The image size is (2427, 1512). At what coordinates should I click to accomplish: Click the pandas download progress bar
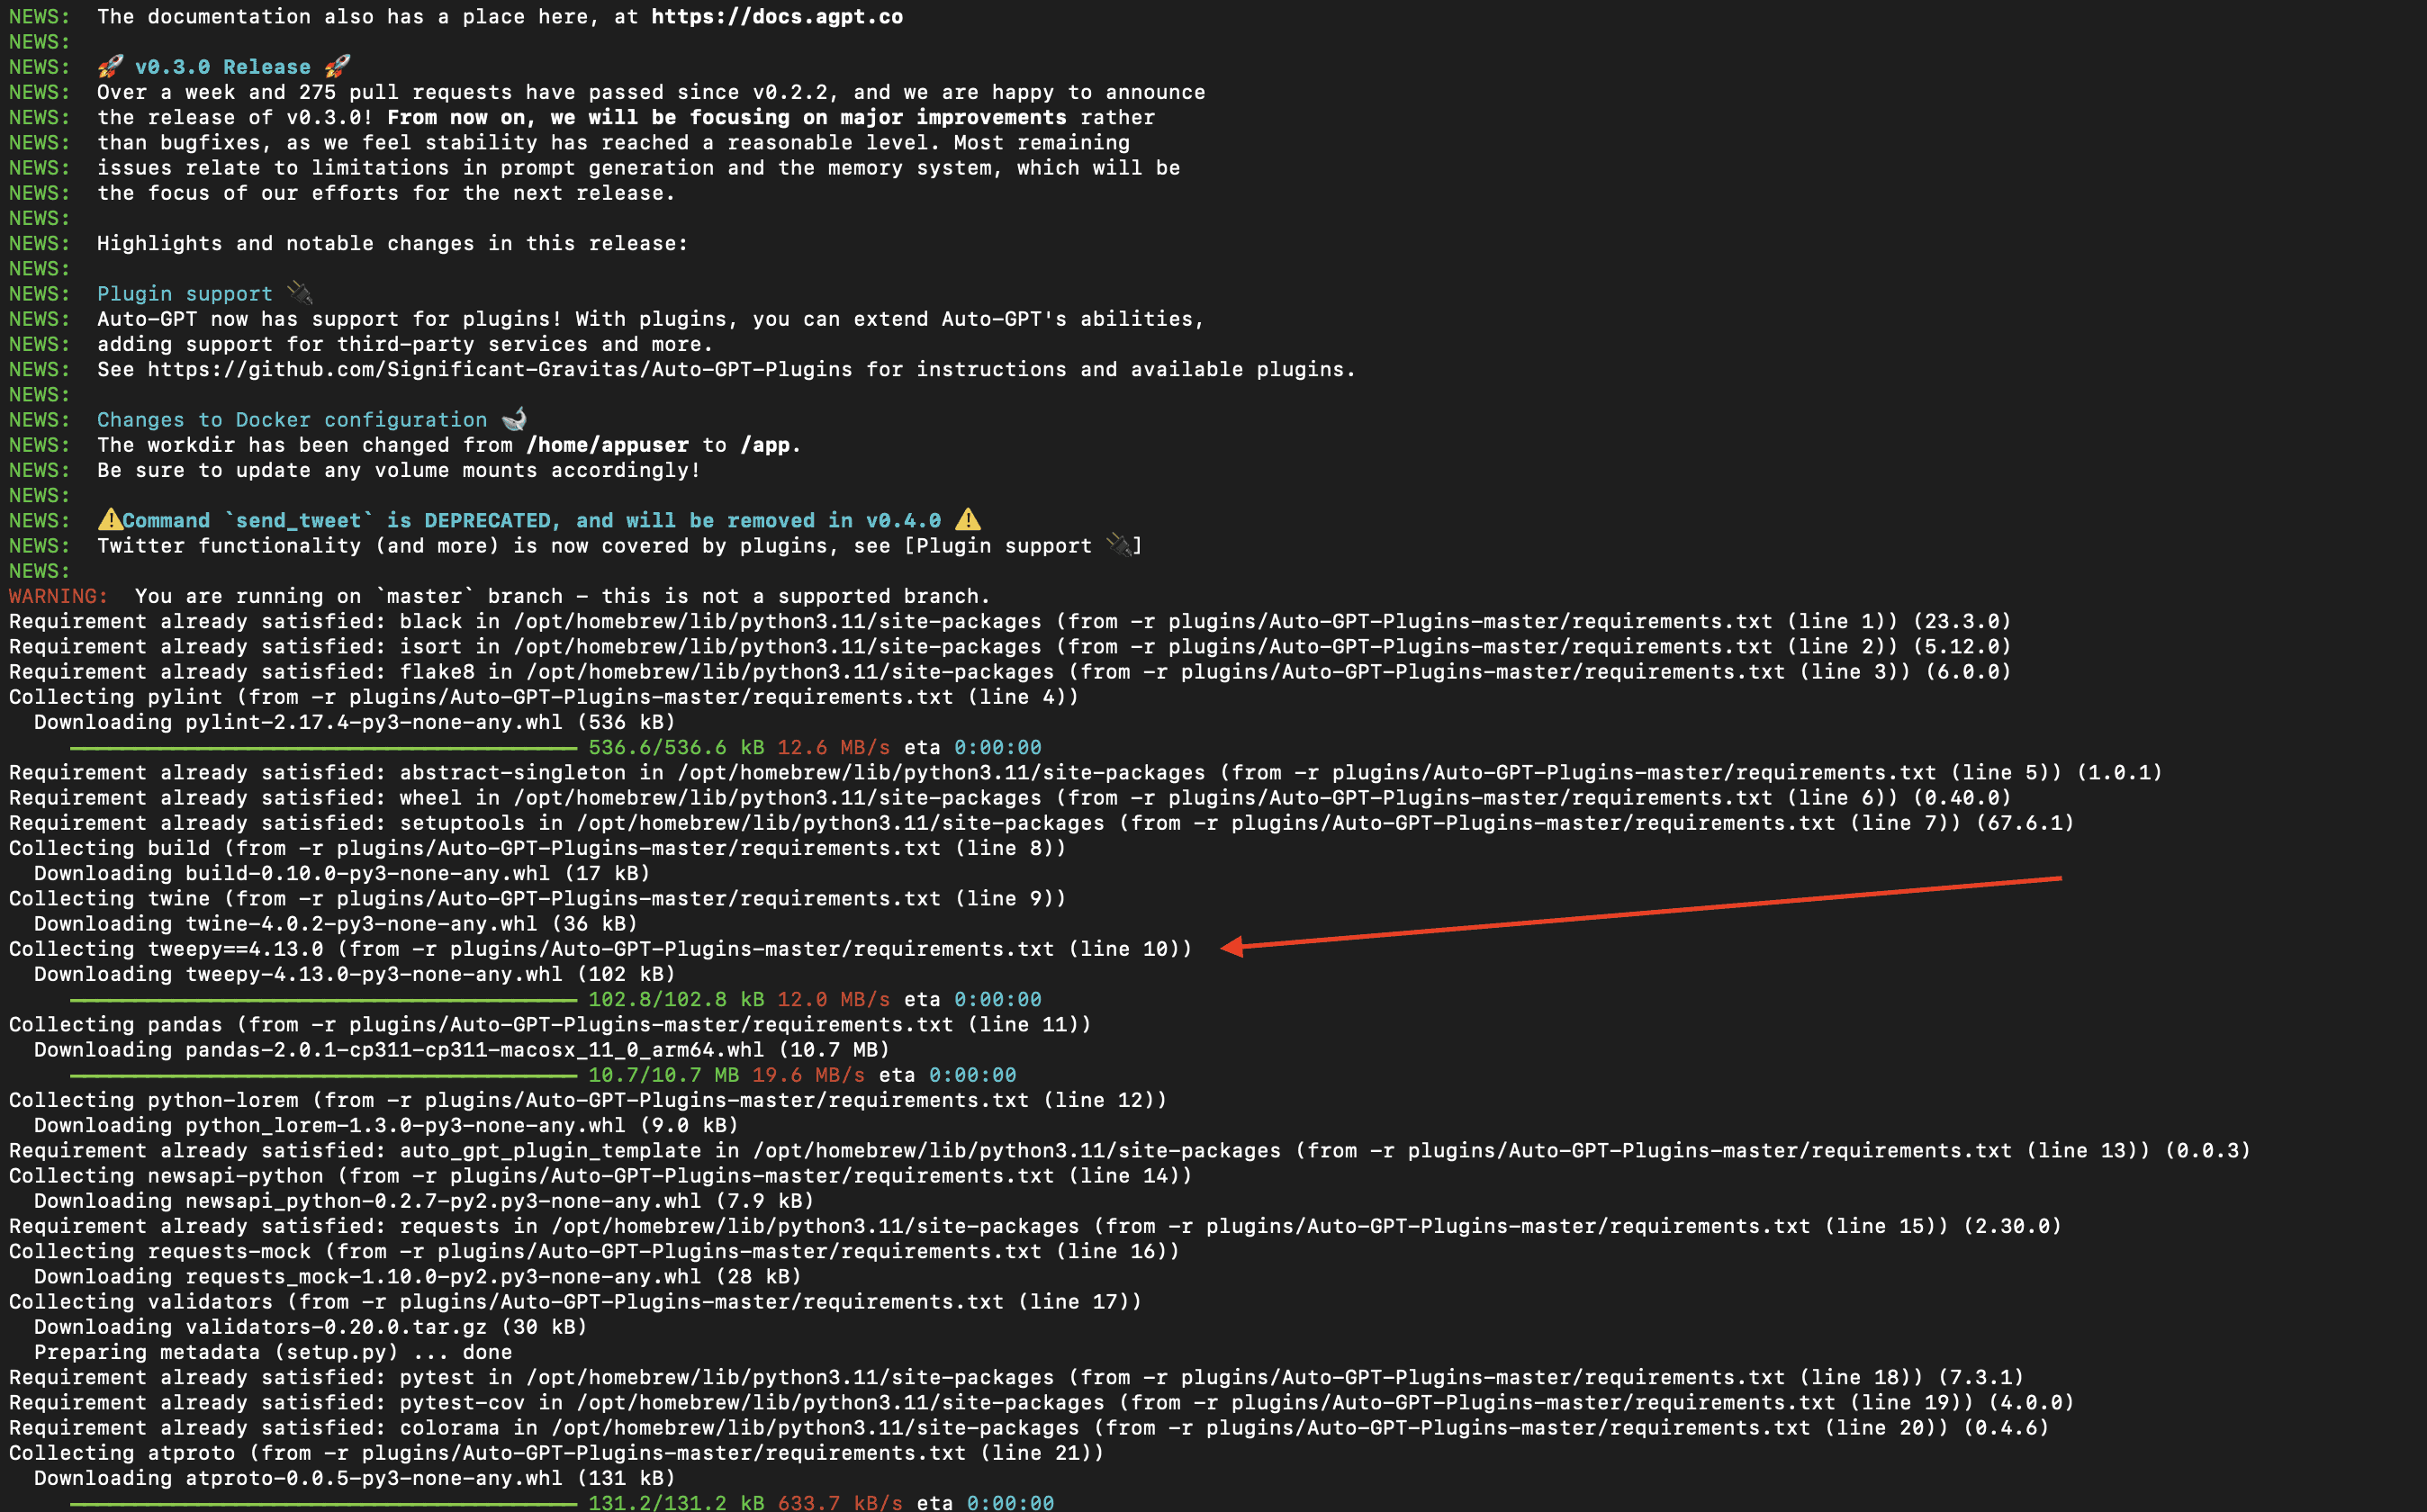point(323,1075)
